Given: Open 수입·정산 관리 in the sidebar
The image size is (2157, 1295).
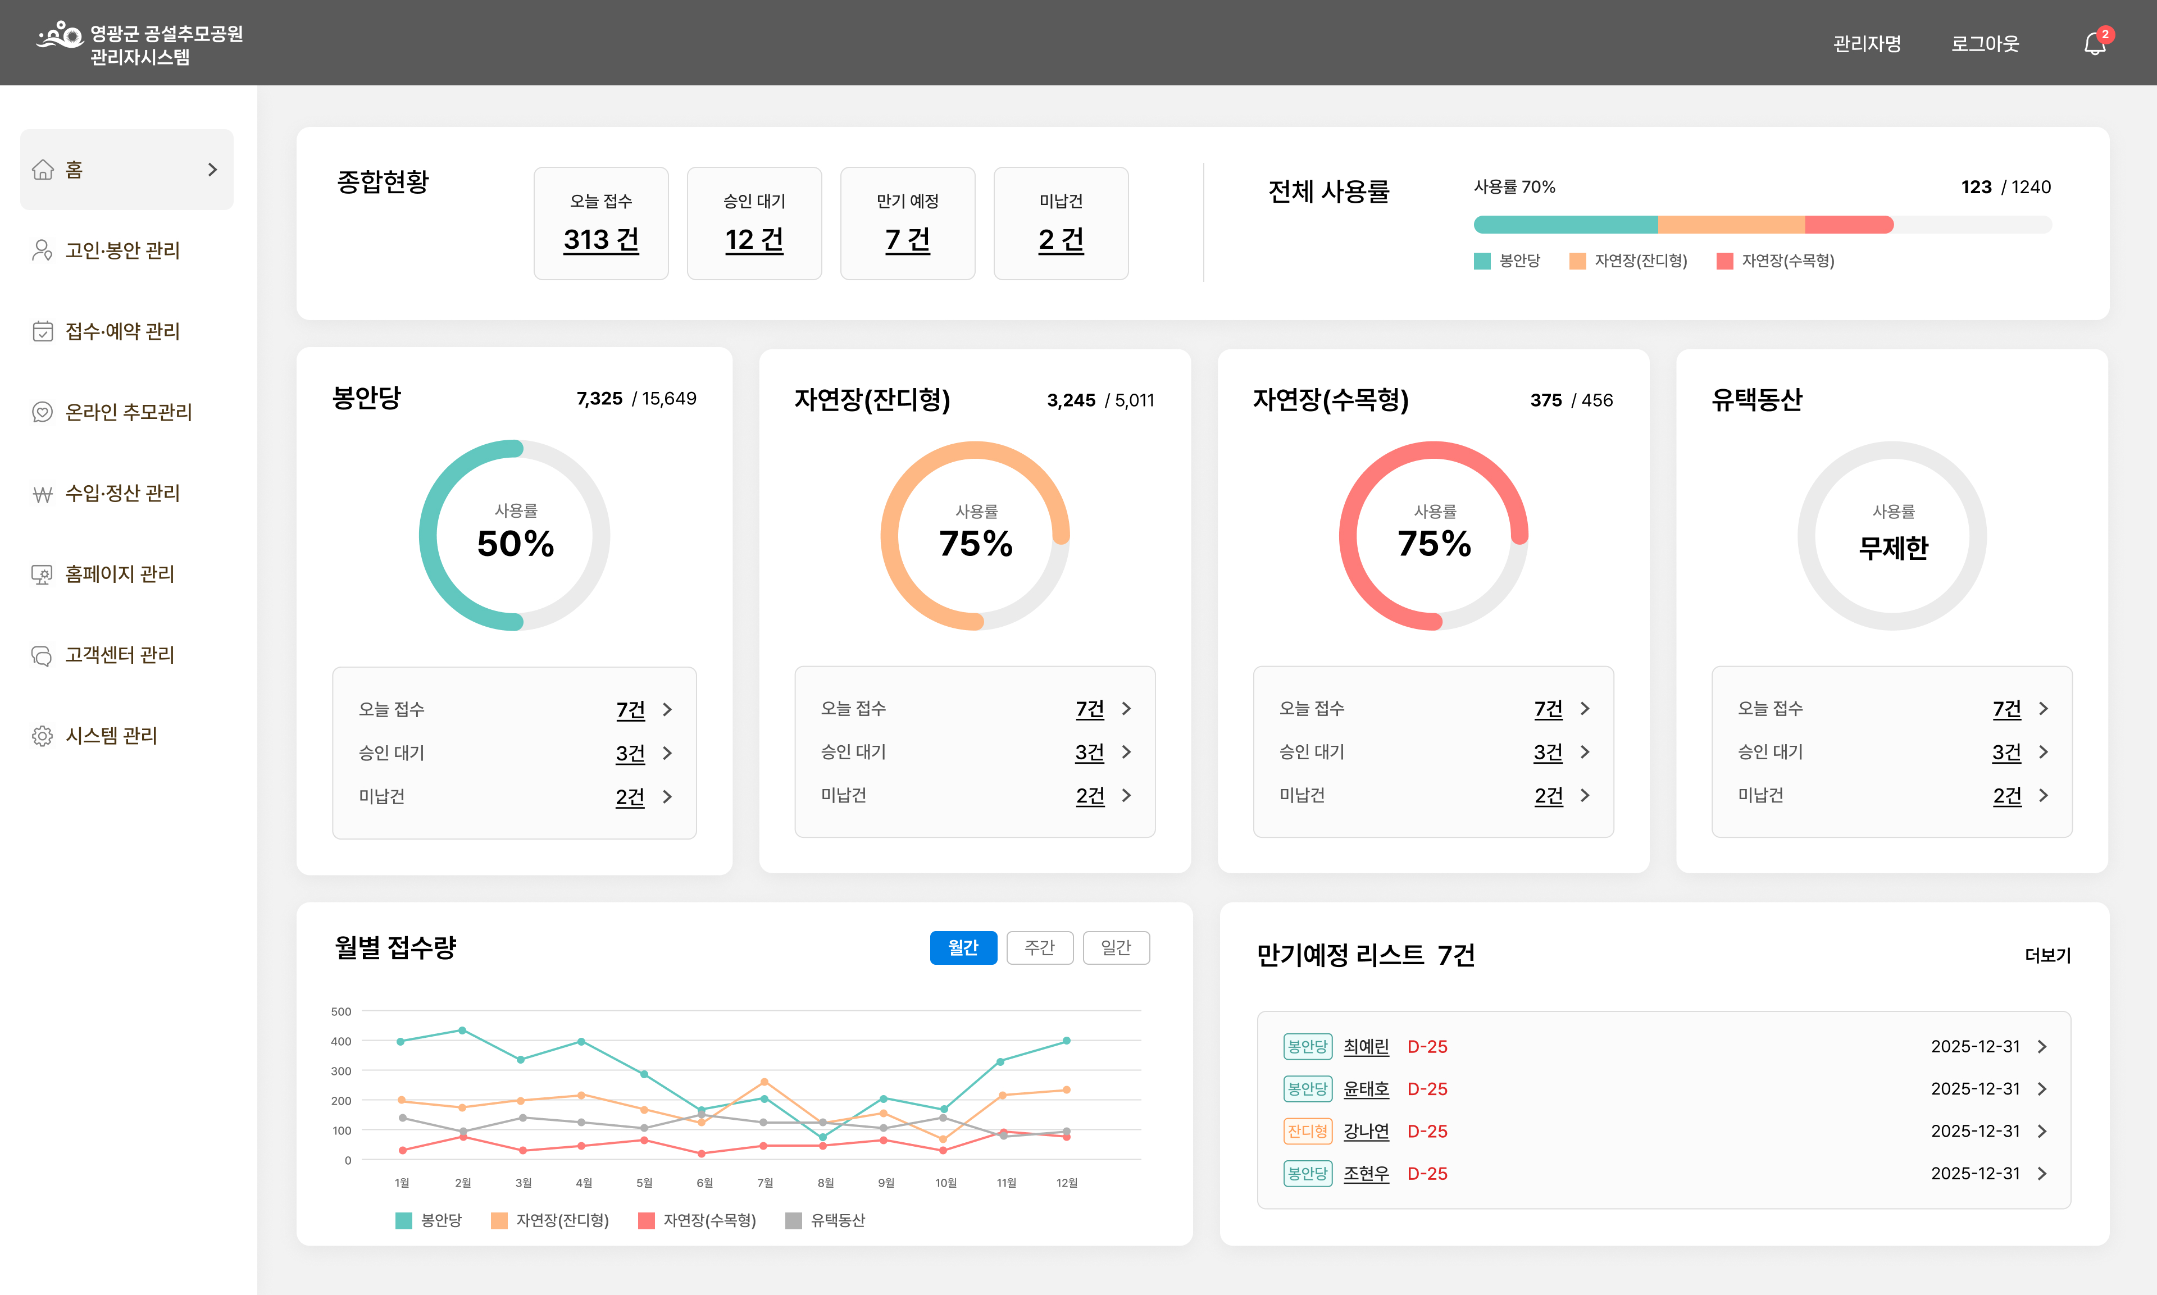Looking at the screenshot, I should point(43,493).
